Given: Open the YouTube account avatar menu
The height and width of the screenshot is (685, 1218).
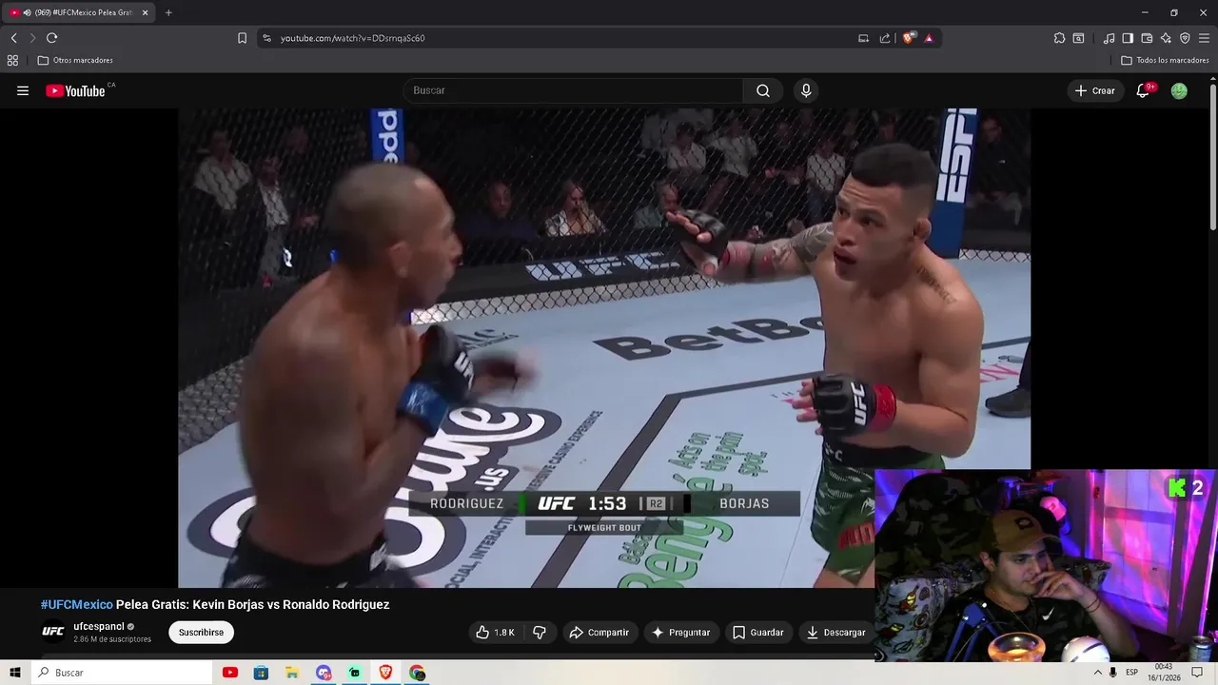Looking at the screenshot, I should coord(1179,90).
